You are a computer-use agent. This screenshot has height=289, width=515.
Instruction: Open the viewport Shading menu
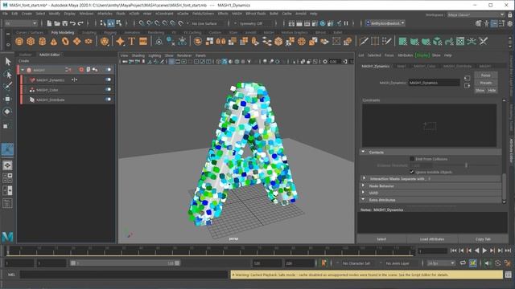click(x=138, y=55)
